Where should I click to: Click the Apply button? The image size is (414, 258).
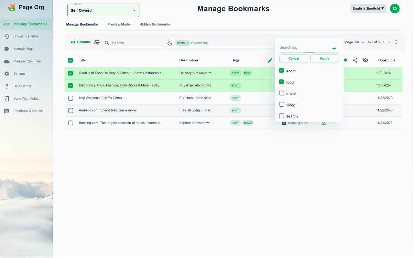click(324, 58)
